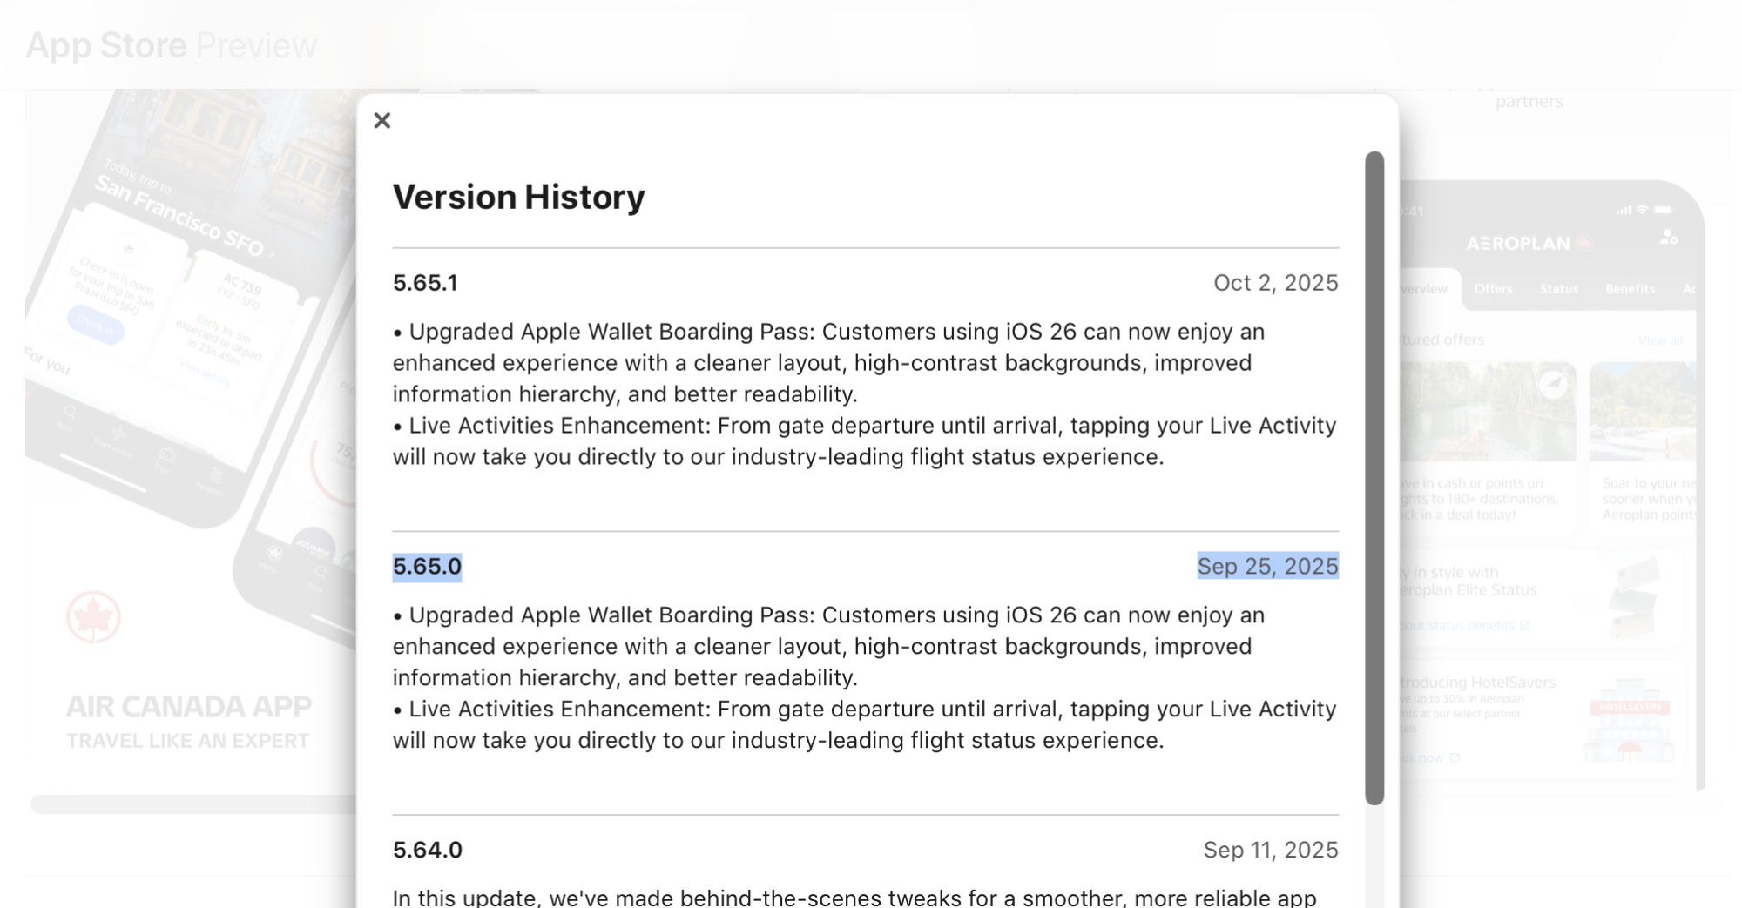Click the Benefits tab in Aeroplan screenshot
Viewport: 1742px width, 908px height.
(1630, 289)
